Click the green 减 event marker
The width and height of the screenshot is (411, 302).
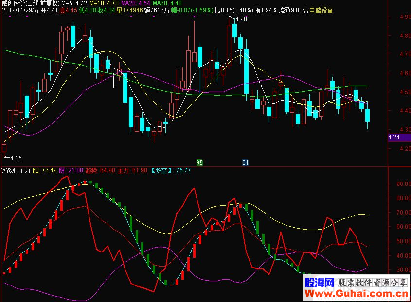tap(200, 163)
